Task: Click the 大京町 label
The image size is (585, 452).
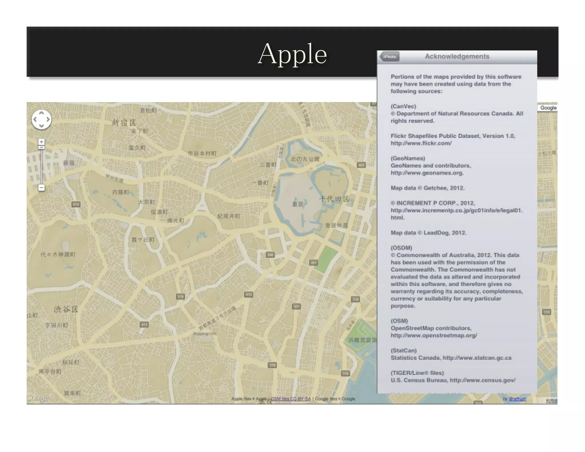Action: point(147,202)
